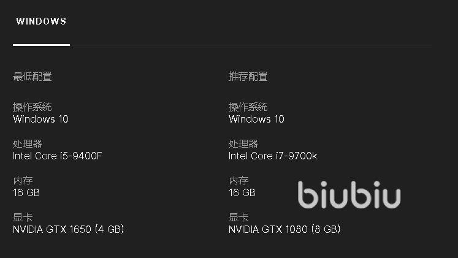The width and height of the screenshot is (458, 258).
Task: Click the 操作系统 label under 最低配置
Action: 32,107
